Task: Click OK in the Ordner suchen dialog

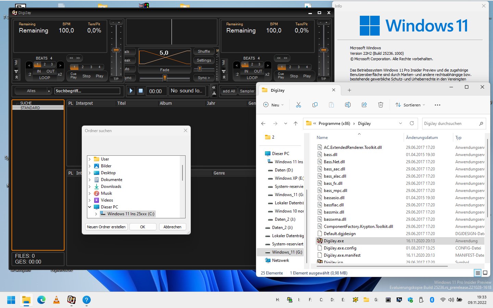Action: click(x=143, y=227)
